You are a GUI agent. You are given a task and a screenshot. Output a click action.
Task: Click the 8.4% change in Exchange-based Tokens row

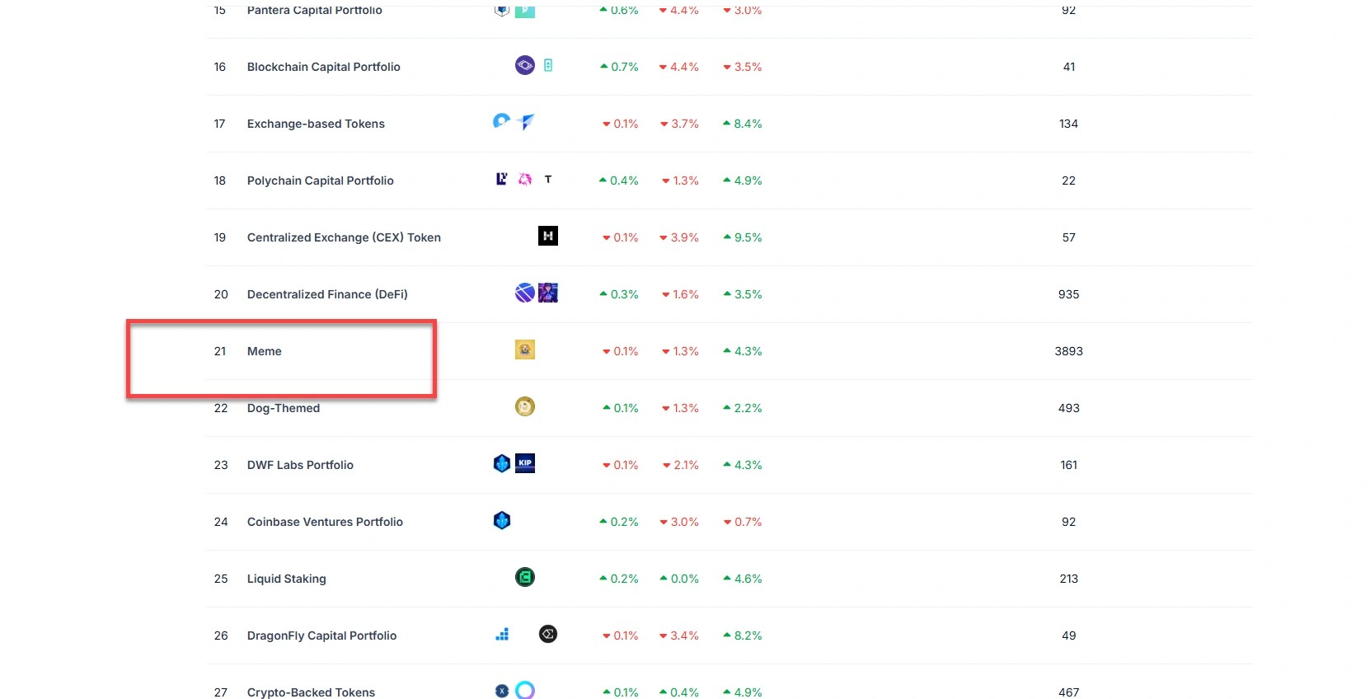pos(743,124)
